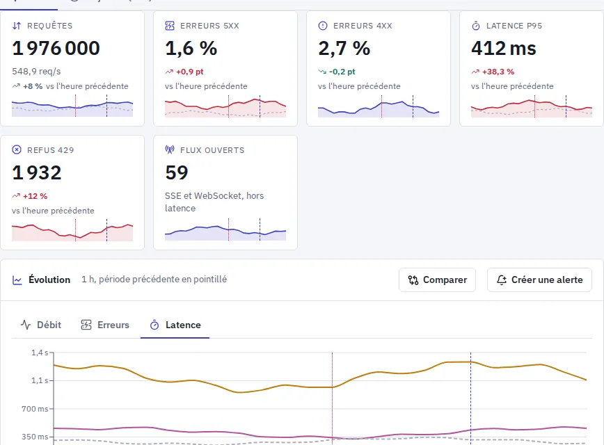Click the 2,7 % error value
Image resolution: width=604 pixels, height=445 pixels.
pyautogui.click(x=344, y=49)
